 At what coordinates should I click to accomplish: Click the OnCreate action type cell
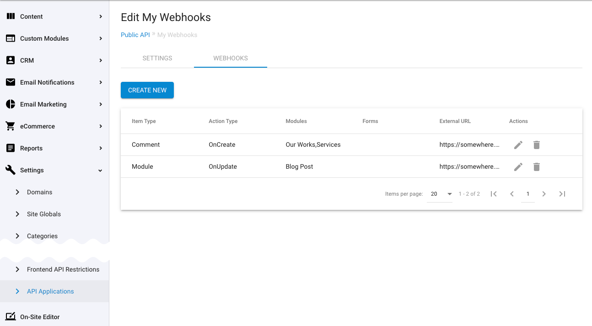[222, 144]
